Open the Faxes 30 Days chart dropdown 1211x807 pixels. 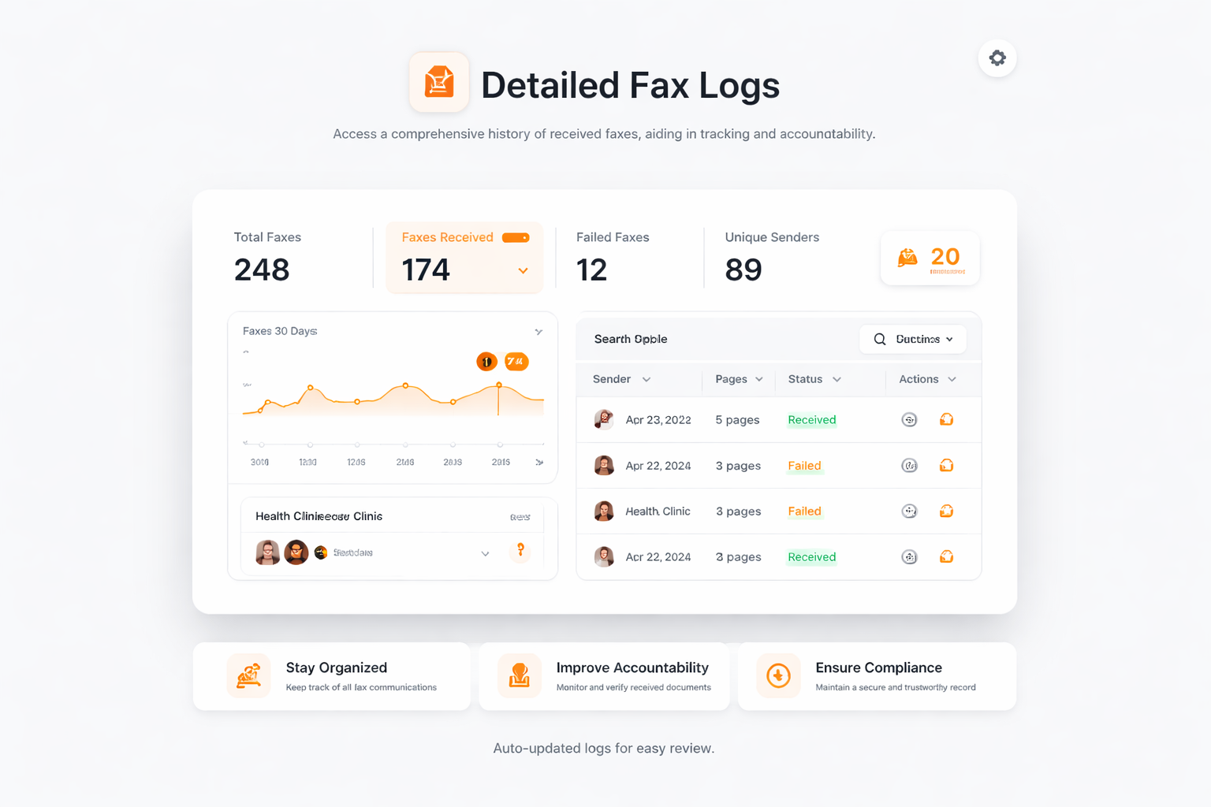click(x=538, y=332)
